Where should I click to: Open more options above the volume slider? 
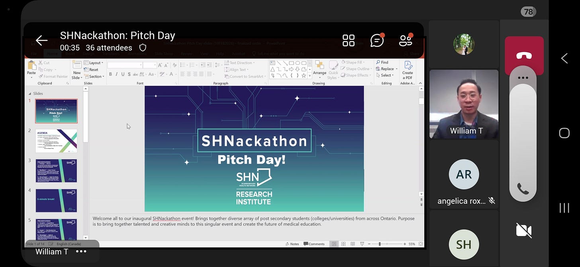(x=523, y=77)
